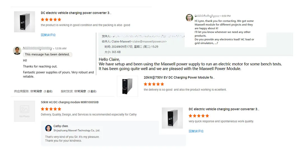Open the 20kW@750V EV DC Charging Power Module title
The width and height of the screenshot is (297, 155).
179,77
